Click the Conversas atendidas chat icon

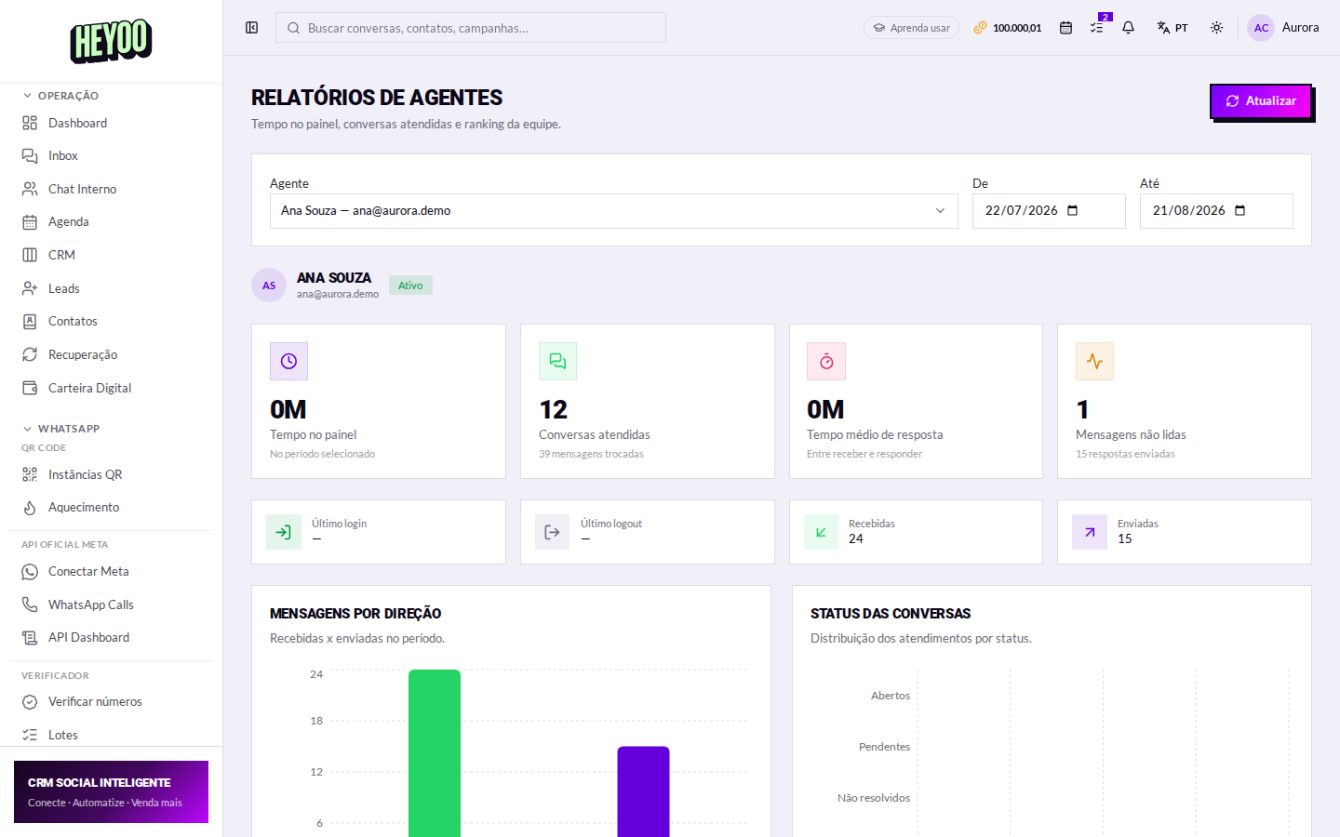click(557, 362)
